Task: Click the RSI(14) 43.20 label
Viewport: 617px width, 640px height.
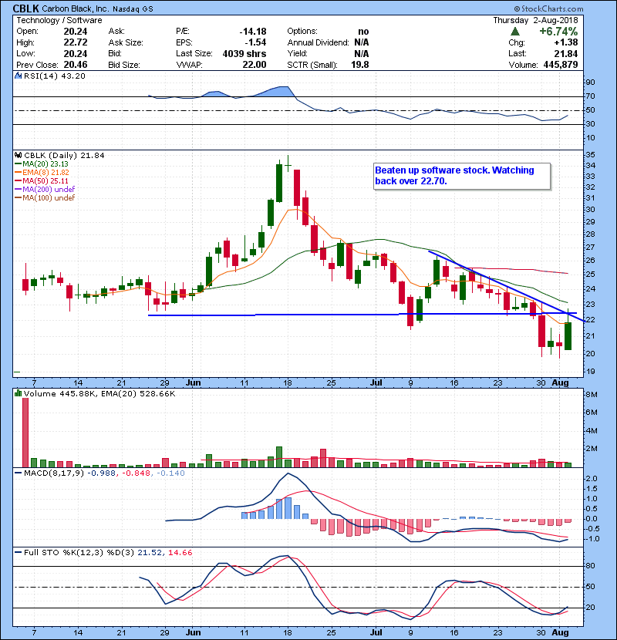Action: pyautogui.click(x=54, y=76)
